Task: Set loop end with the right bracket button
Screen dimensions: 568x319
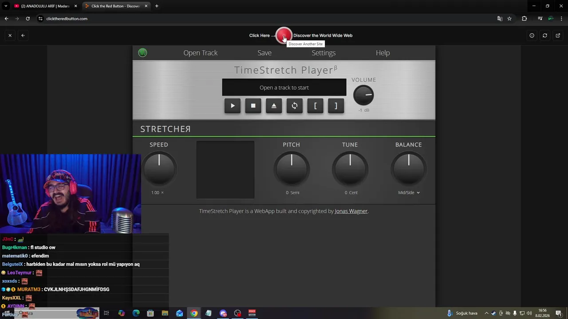Action: [336, 105]
